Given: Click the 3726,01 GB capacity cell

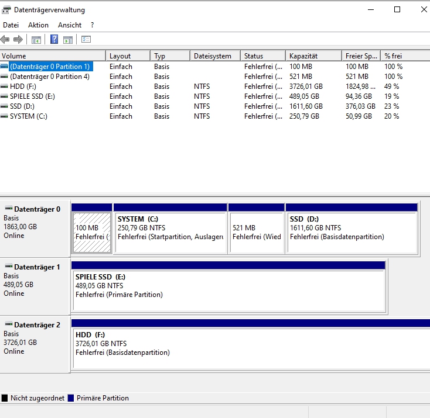Looking at the screenshot, I should coord(306,87).
